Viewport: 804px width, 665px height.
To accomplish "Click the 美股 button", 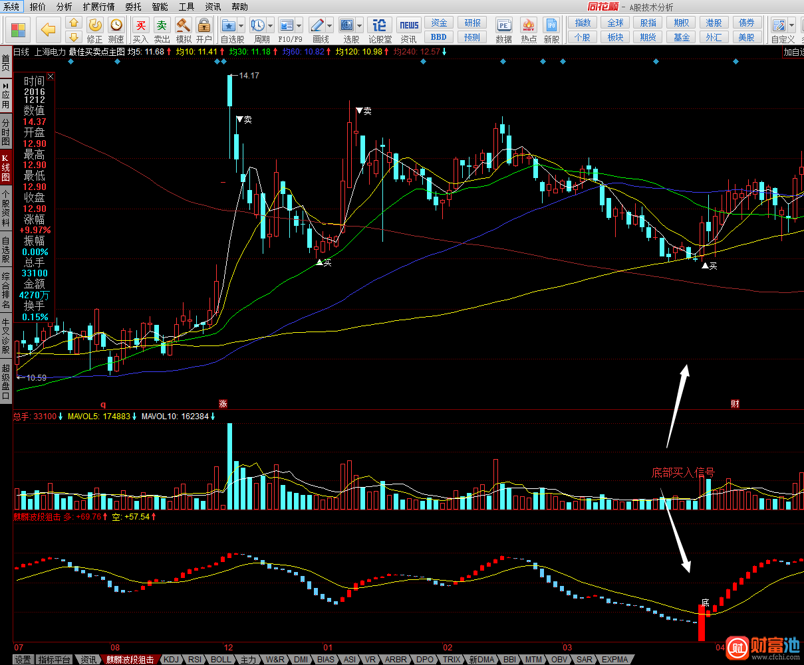I will (747, 37).
